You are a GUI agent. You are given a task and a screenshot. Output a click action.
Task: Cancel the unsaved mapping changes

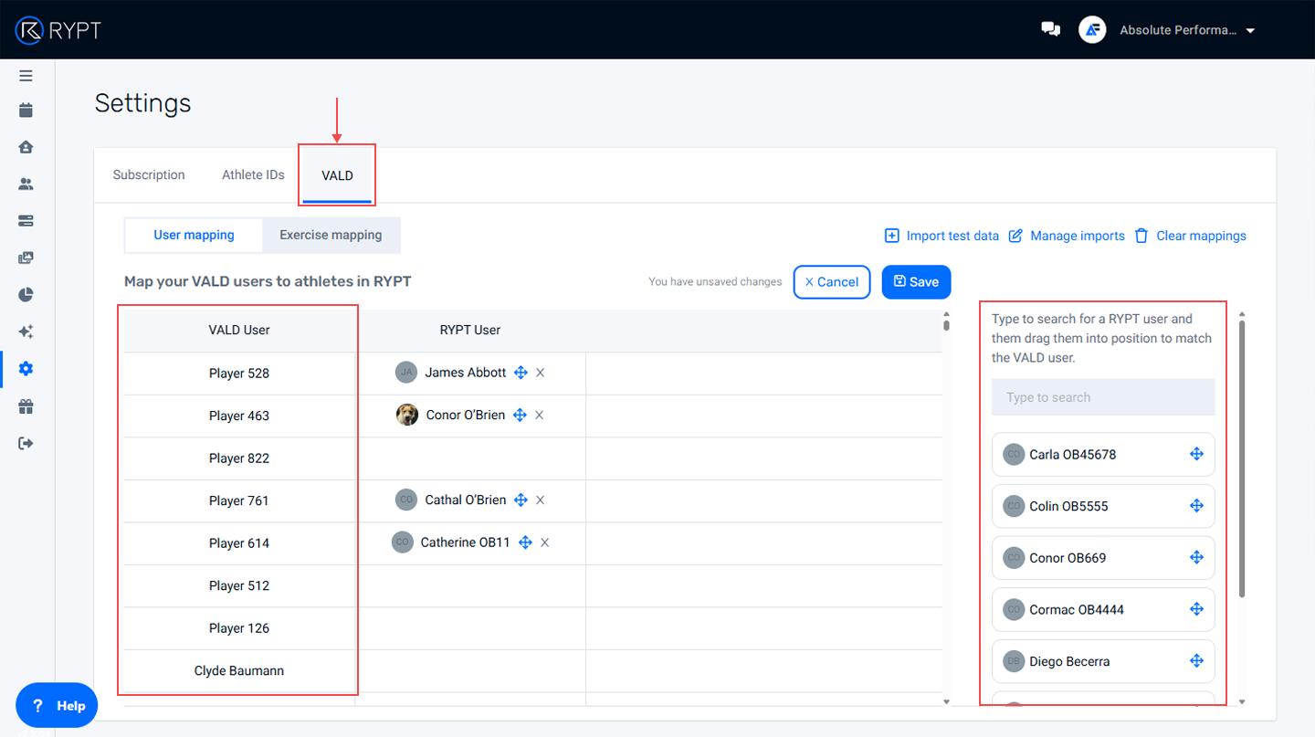[x=832, y=282]
